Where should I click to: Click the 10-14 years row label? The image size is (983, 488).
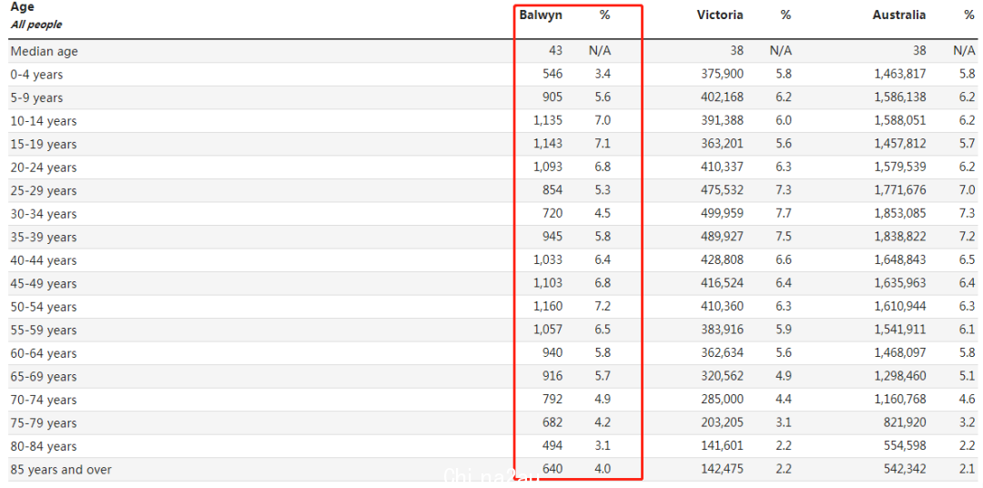click(x=44, y=122)
